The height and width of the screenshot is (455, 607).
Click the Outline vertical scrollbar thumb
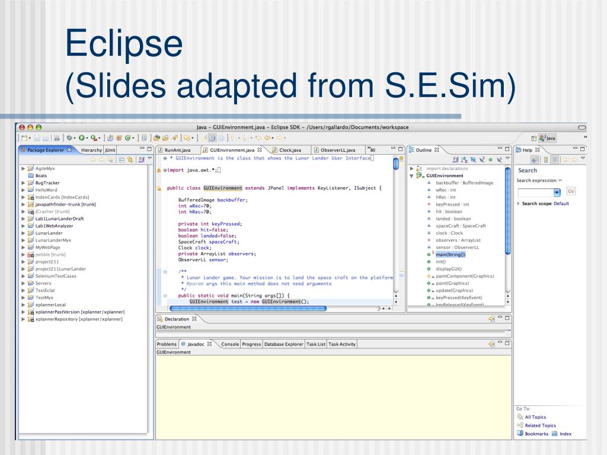pos(508,211)
